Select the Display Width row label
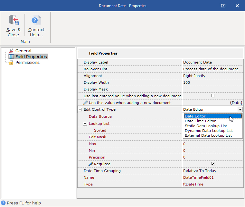 pos(96,82)
